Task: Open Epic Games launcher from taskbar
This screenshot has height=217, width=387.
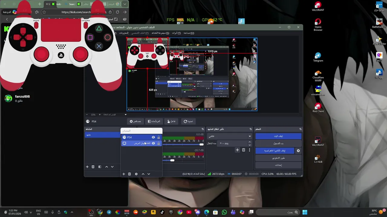Action: coord(171,212)
